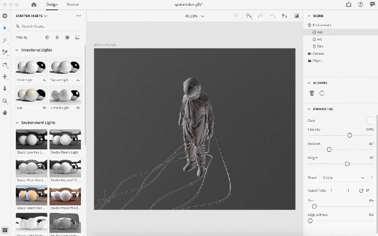Toggle the Materials filter in Filter By

click(57, 37)
